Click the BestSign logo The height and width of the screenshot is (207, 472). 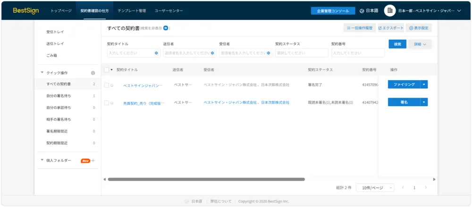tap(26, 10)
